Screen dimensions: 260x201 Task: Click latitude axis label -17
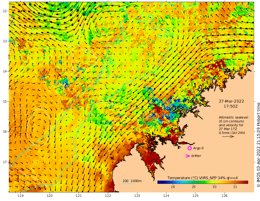pos(5,162)
